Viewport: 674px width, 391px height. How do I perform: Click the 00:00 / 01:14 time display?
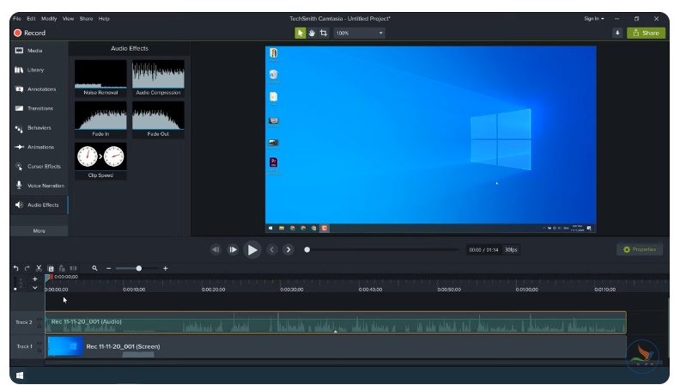point(483,250)
